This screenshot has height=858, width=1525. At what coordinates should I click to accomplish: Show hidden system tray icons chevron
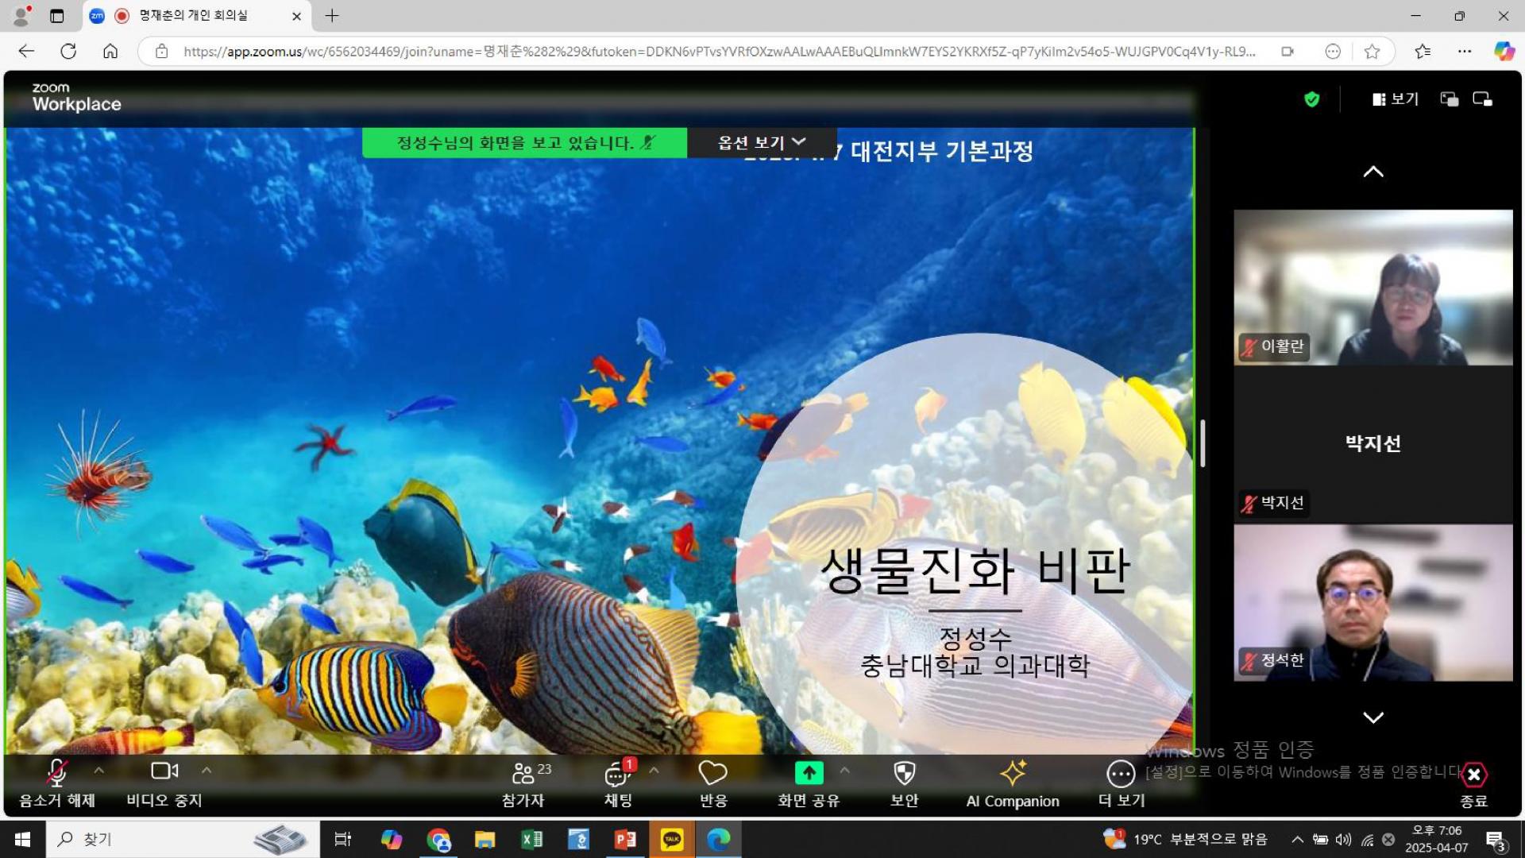(x=1297, y=839)
